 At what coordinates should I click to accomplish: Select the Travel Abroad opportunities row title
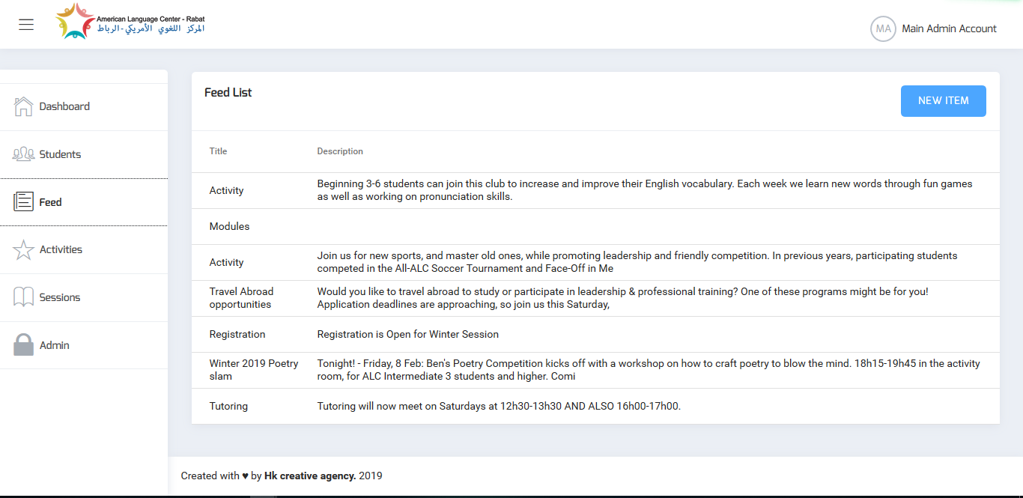[241, 298]
